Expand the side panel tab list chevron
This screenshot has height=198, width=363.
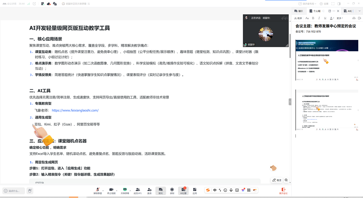(359, 11)
